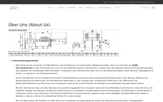Call mobile number +49 139 3209956

[129, 2]
